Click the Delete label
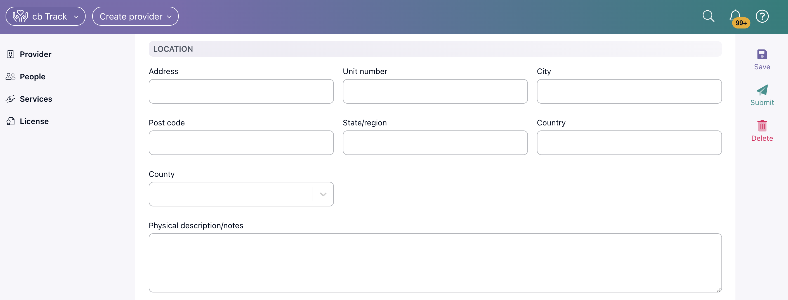This screenshot has width=788, height=300. point(762,138)
